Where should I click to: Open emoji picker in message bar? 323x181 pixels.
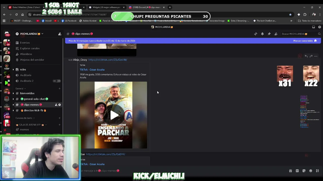coord(311,171)
